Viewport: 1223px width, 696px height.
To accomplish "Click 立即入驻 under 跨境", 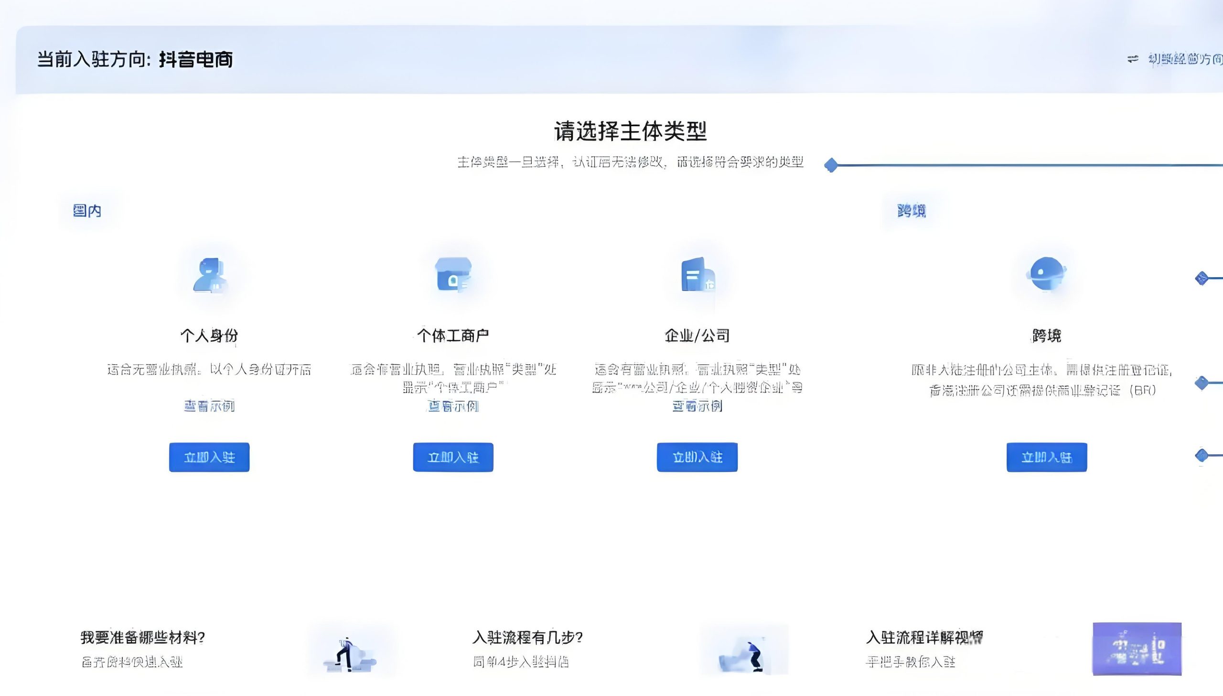I will [1046, 457].
